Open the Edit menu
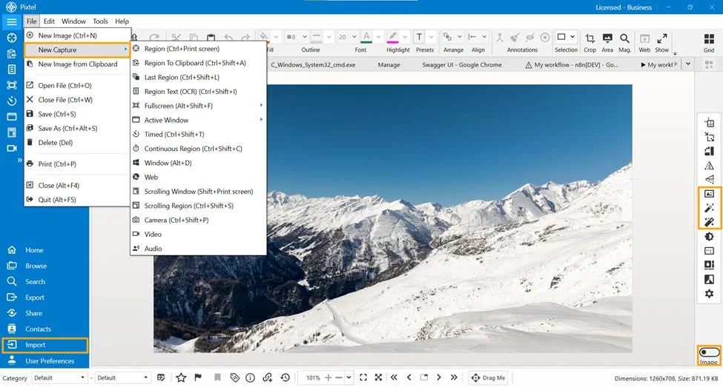Viewport: 723px width, 387px height. tap(50, 21)
